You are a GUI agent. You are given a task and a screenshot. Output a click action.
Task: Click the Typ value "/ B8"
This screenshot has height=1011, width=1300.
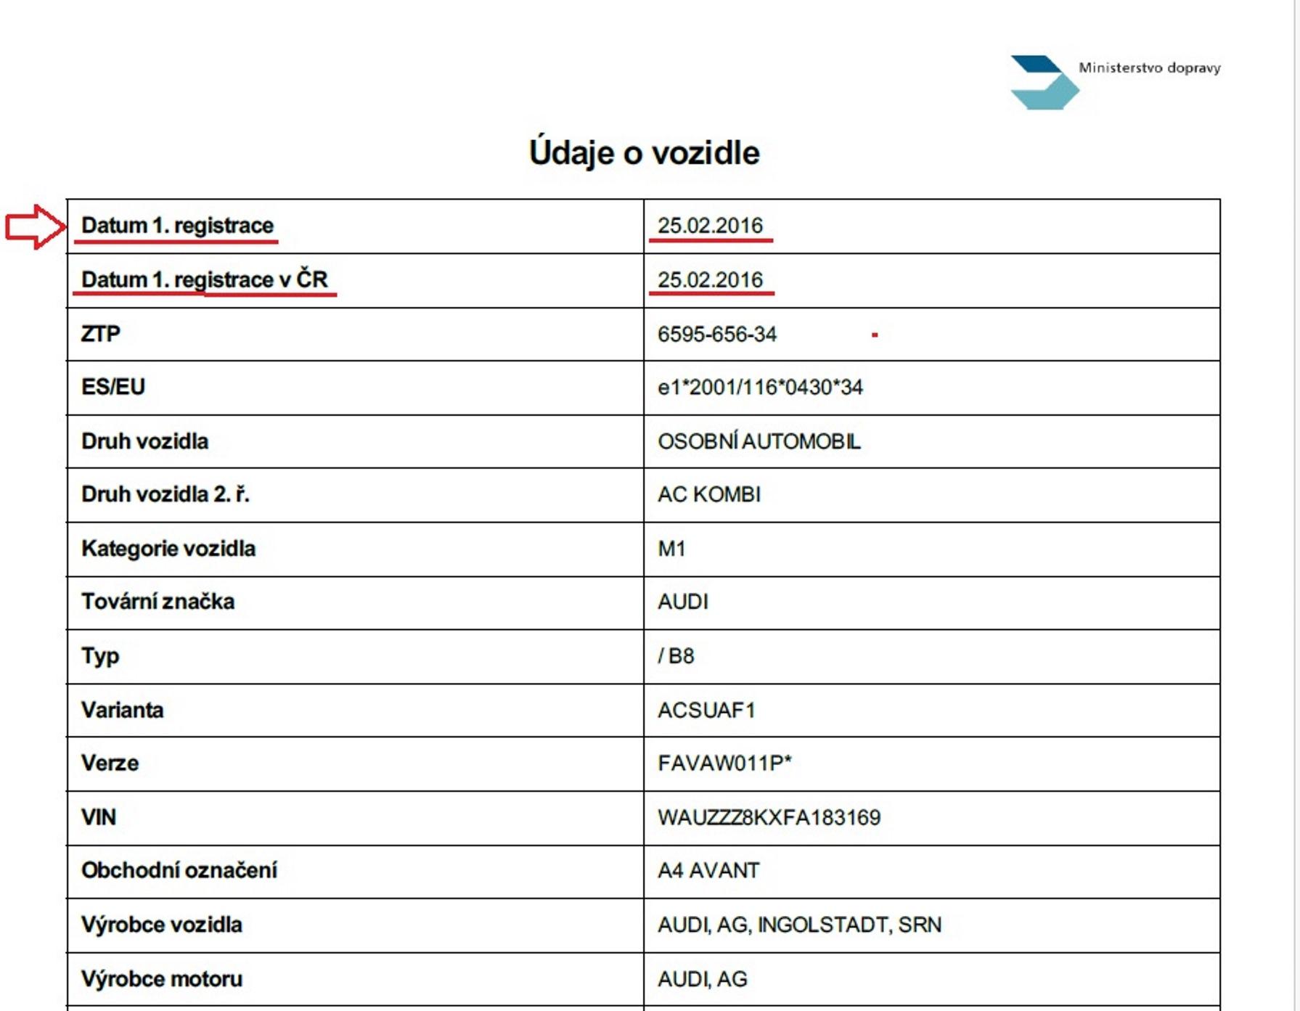[676, 656]
